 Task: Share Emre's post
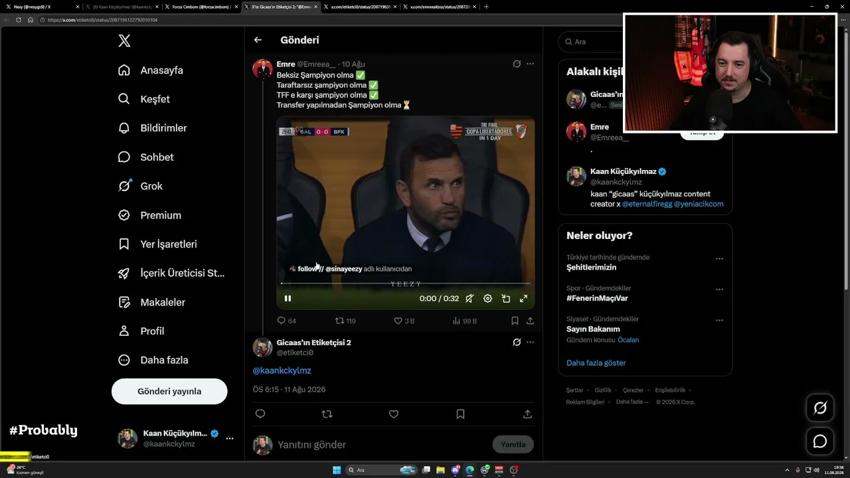tap(530, 321)
